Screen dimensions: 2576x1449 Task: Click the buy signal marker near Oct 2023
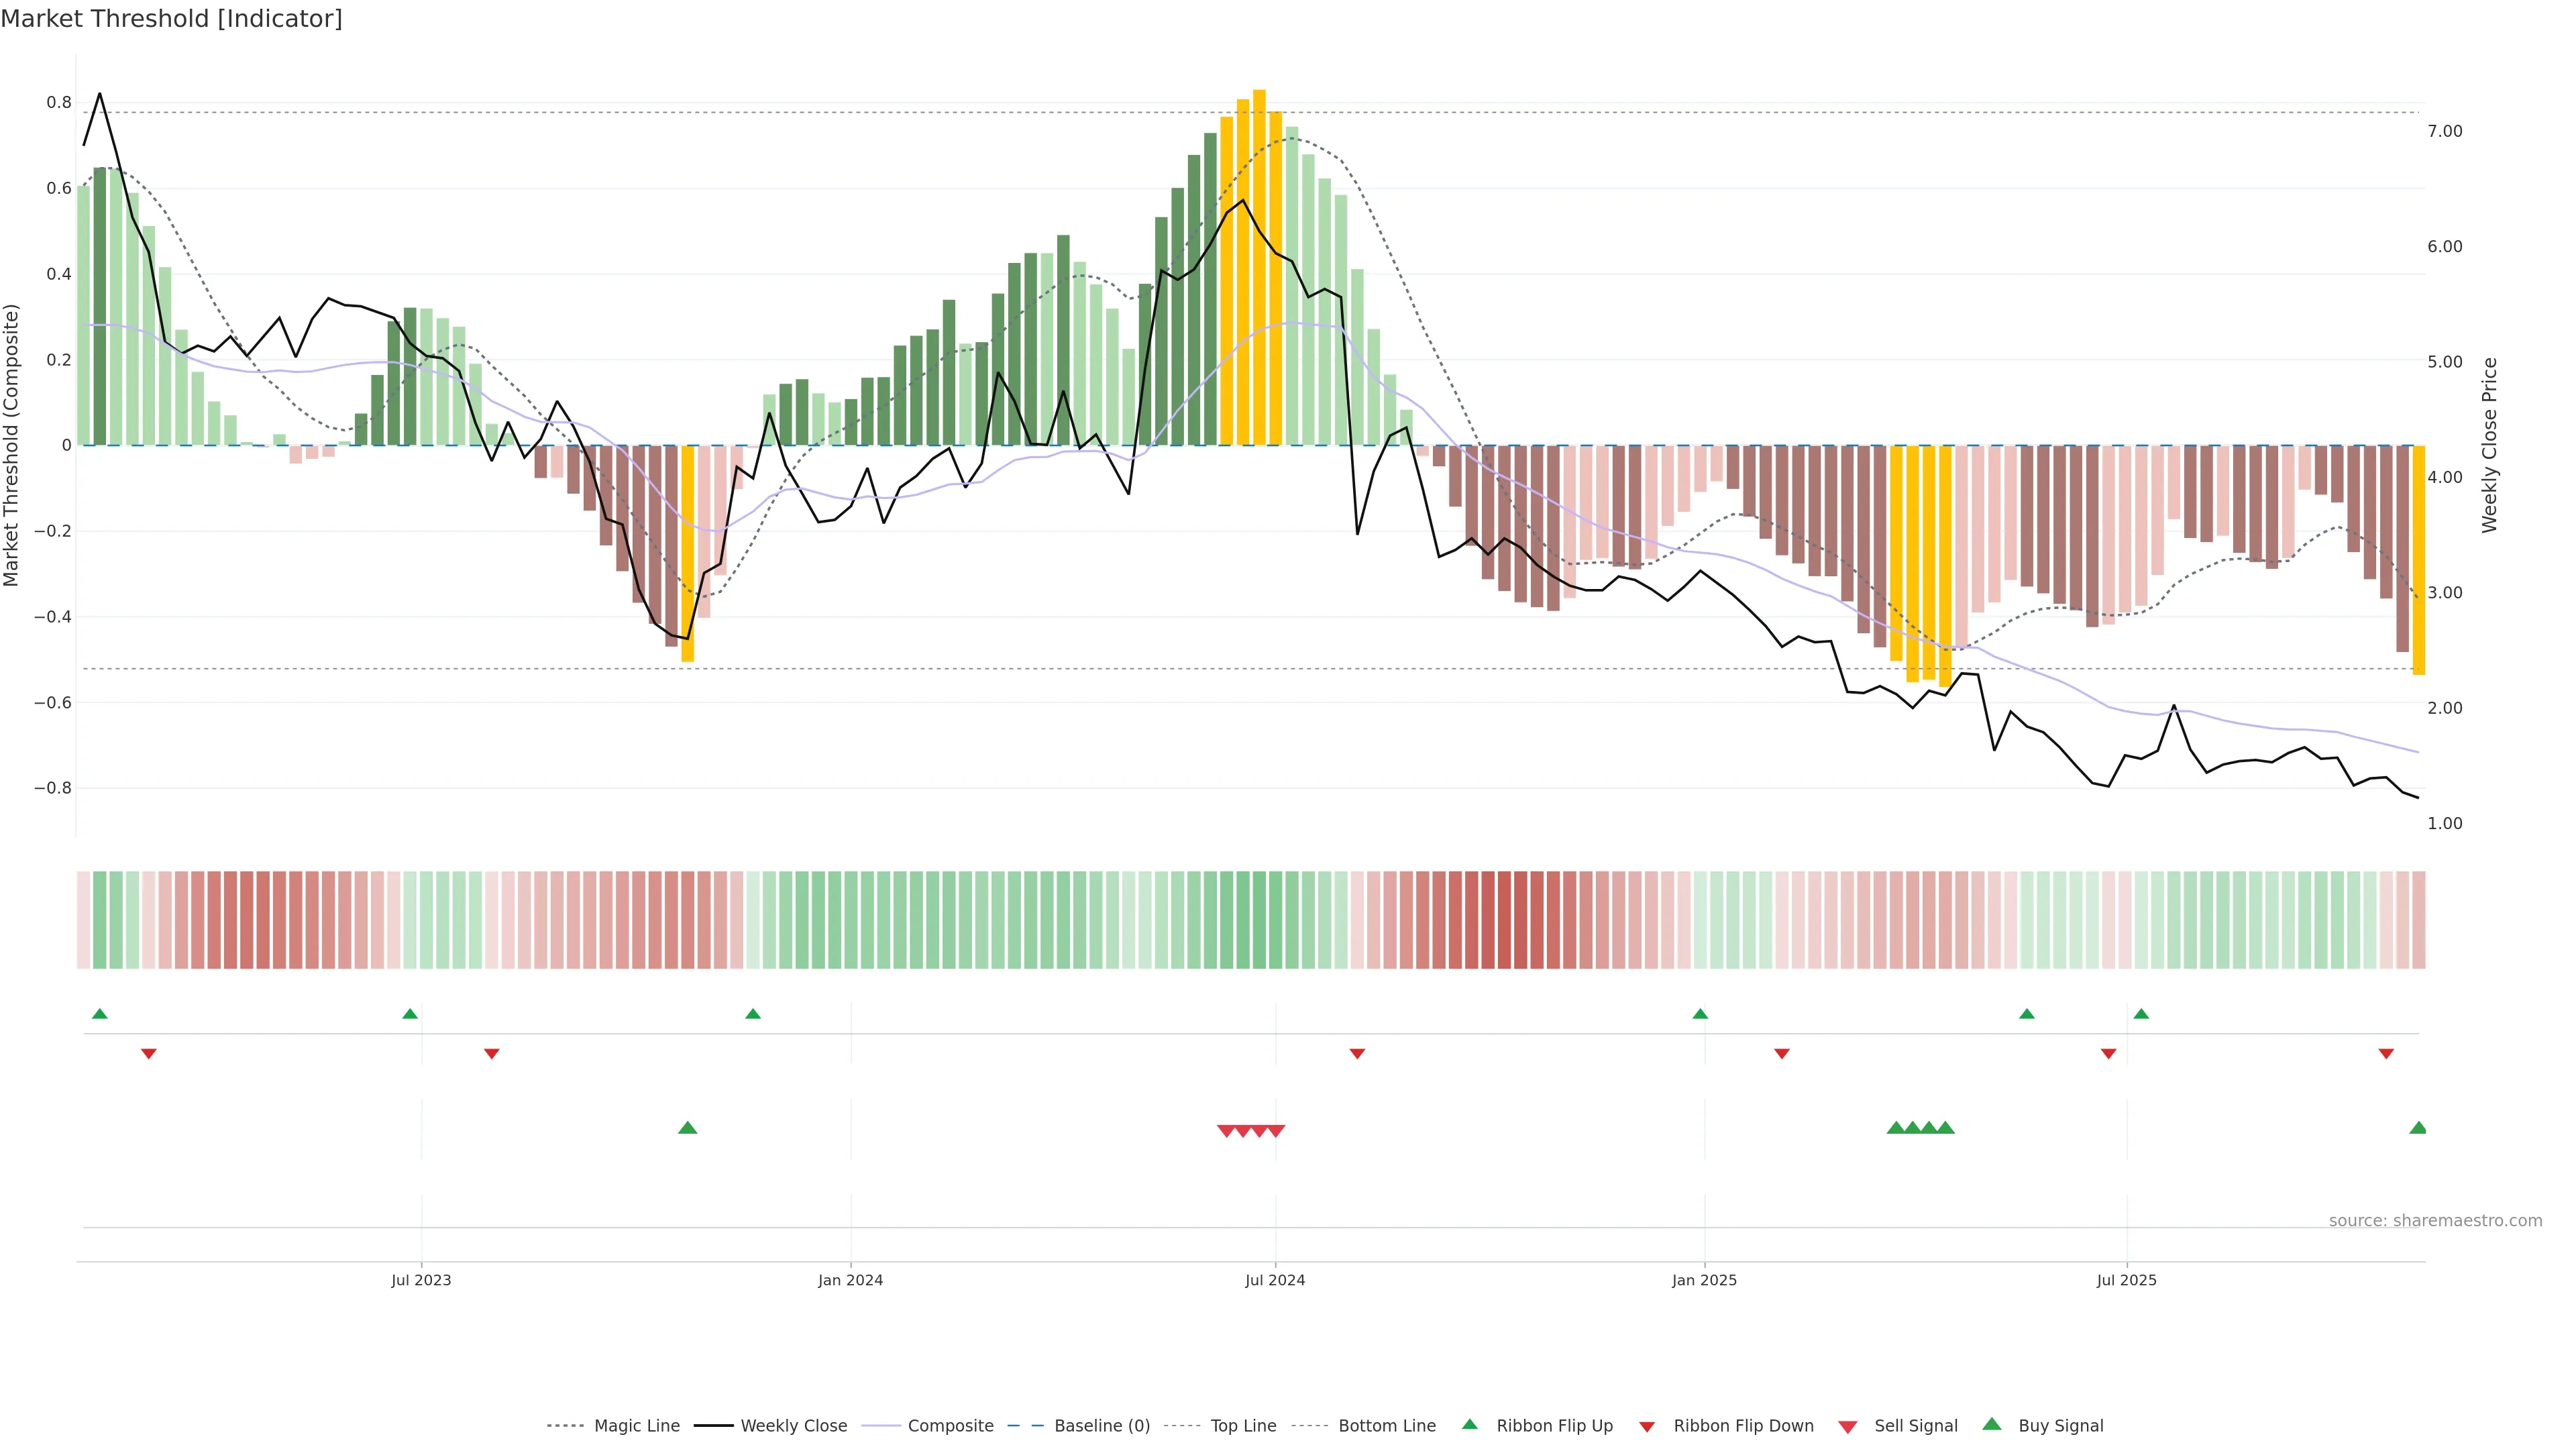click(x=688, y=1128)
